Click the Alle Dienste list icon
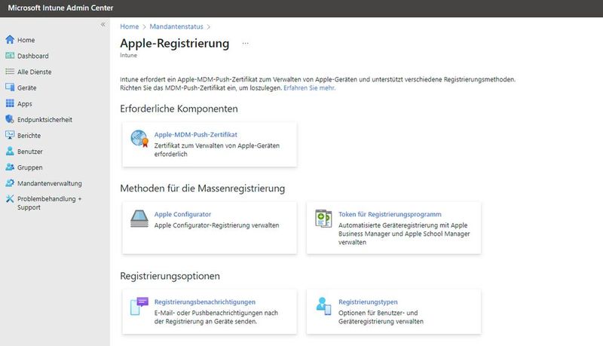This screenshot has width=603, height=346. [10, 72]
